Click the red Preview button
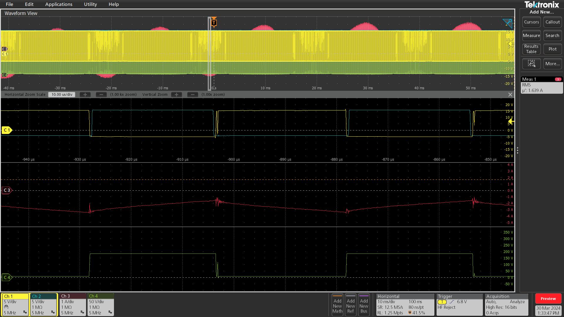 tap(548, 298)
